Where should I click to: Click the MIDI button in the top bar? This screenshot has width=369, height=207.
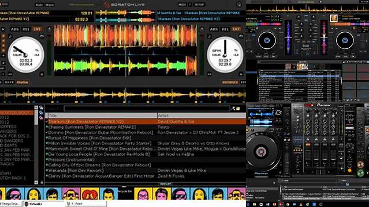pos(182,5)
